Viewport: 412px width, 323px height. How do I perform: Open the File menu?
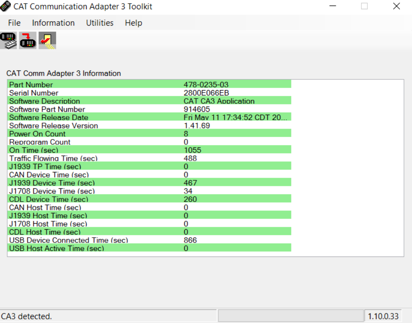[x=14, y=23]
